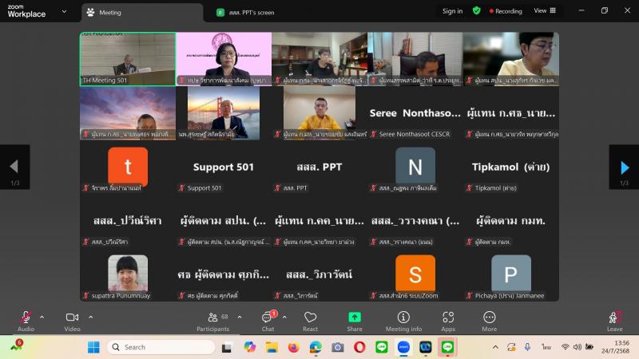Open Microsoft Edge from the taskbar
The width and height of the screenshot is (639, 359).
316,347
